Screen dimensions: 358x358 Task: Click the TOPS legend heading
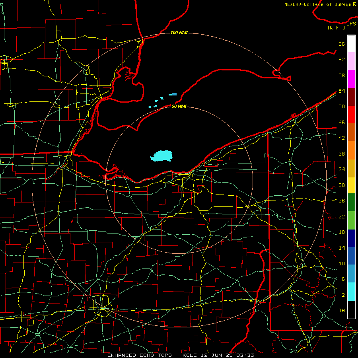coord(350,23)
